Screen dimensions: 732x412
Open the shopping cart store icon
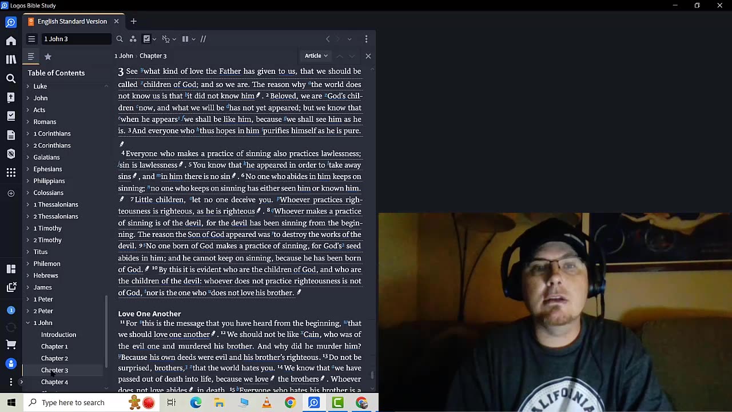[x=11, y=344]
